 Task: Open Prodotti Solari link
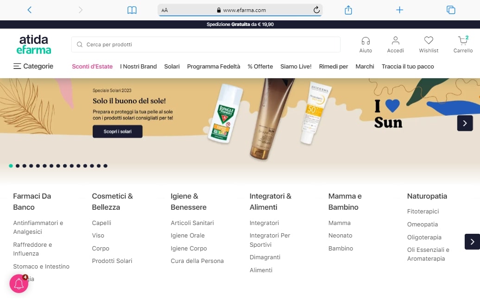point(112,261)
